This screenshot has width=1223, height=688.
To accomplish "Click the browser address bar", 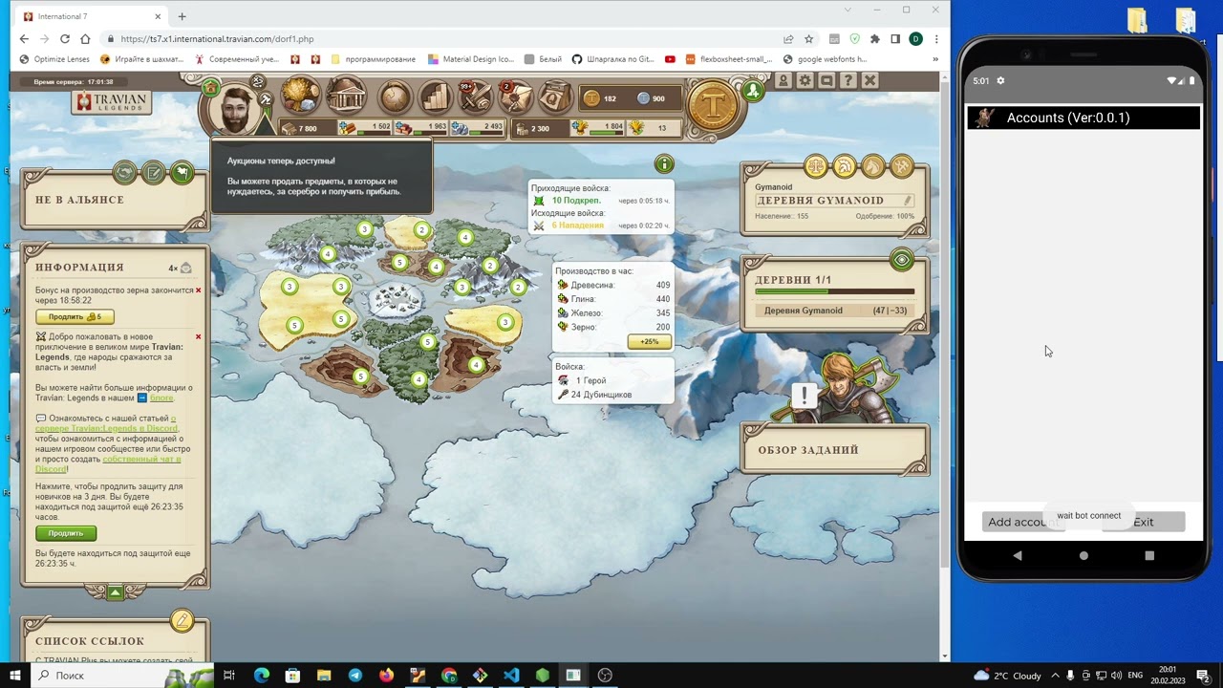I will pyautogui.click(x=441, y=39).
